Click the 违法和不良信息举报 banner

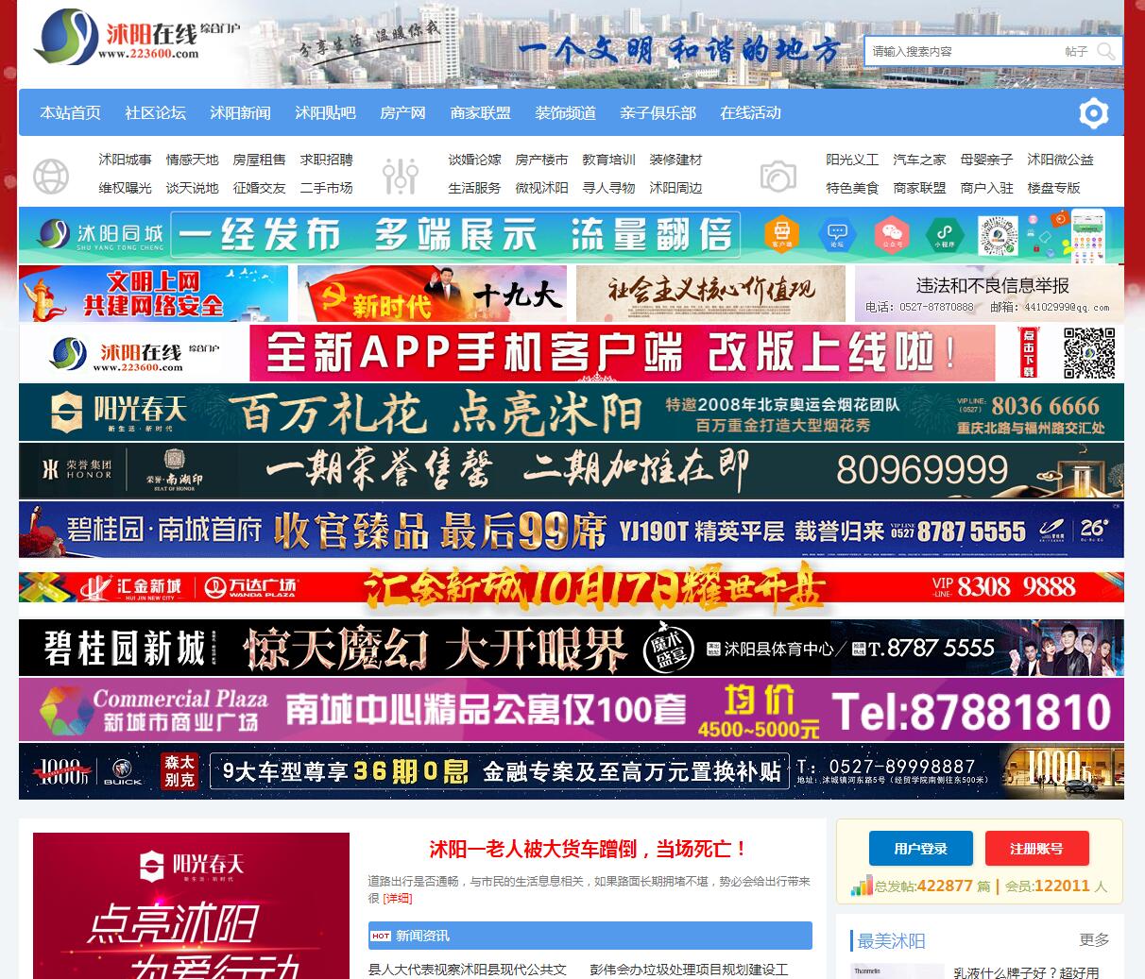989,294
